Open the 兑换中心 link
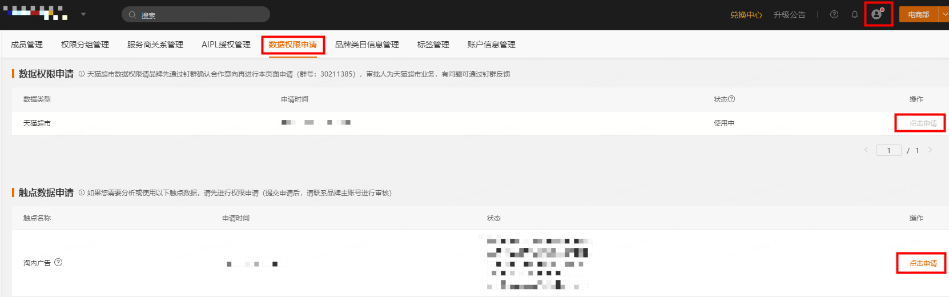 746,15
